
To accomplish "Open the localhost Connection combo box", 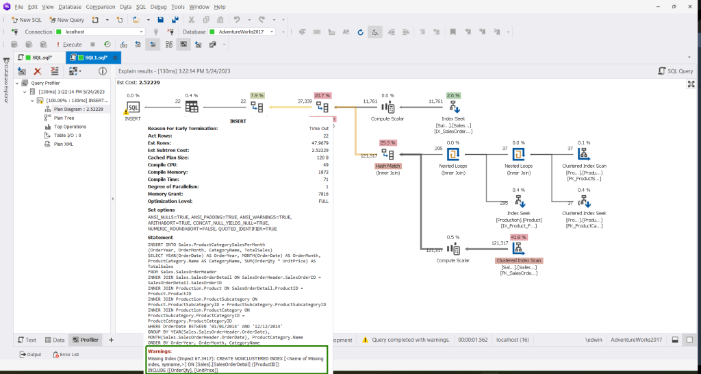I will [100, 32].
